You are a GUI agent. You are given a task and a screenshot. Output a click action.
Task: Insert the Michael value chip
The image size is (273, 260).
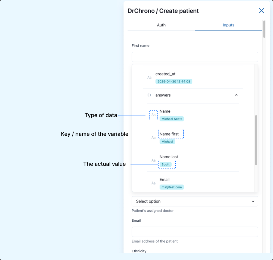[x=167, y=142]
